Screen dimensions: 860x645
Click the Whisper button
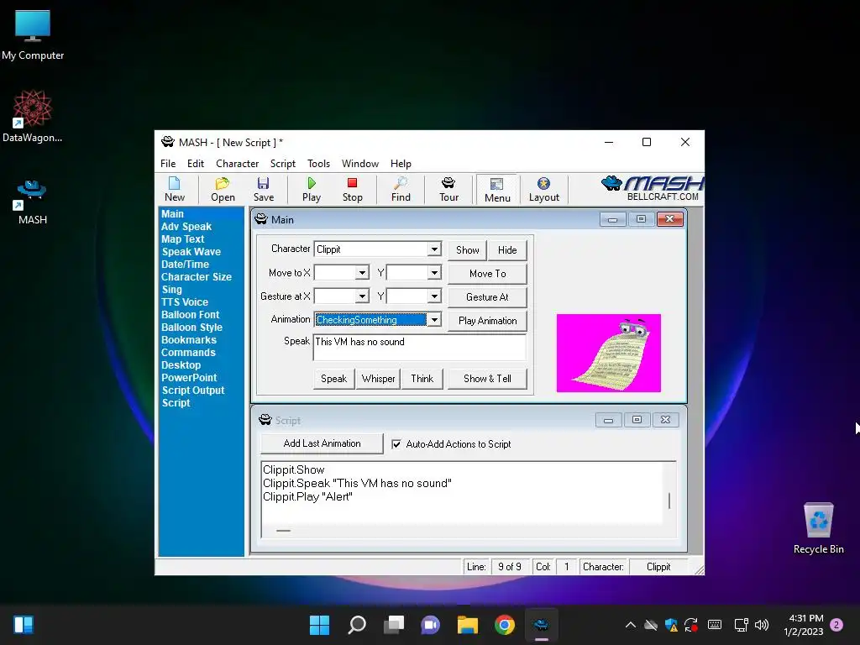click(x=379, y=379)
